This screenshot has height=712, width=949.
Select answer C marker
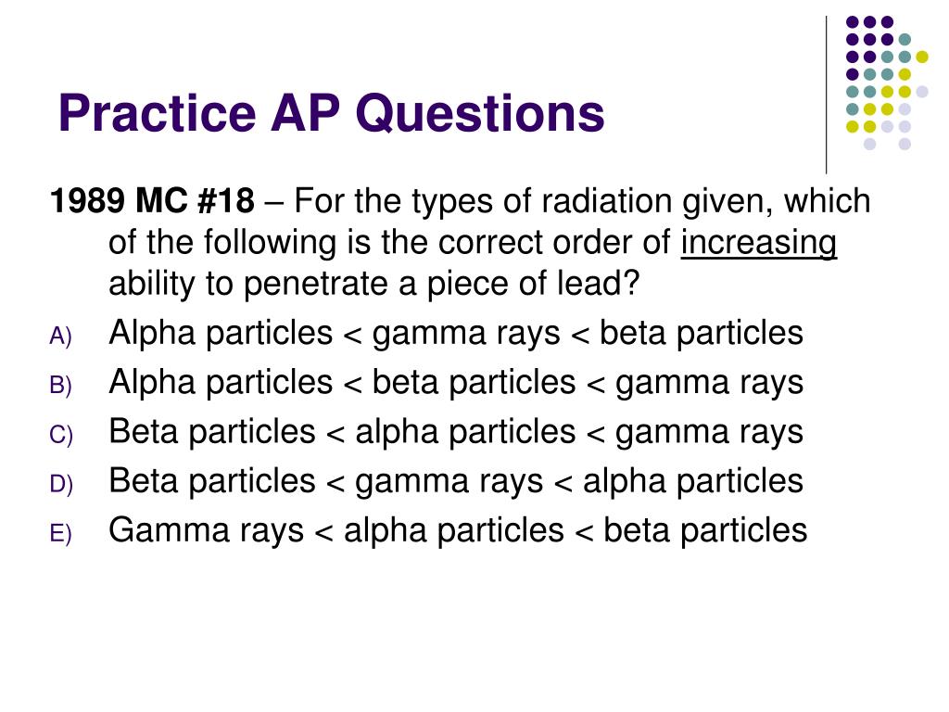[x=60, y=435]
